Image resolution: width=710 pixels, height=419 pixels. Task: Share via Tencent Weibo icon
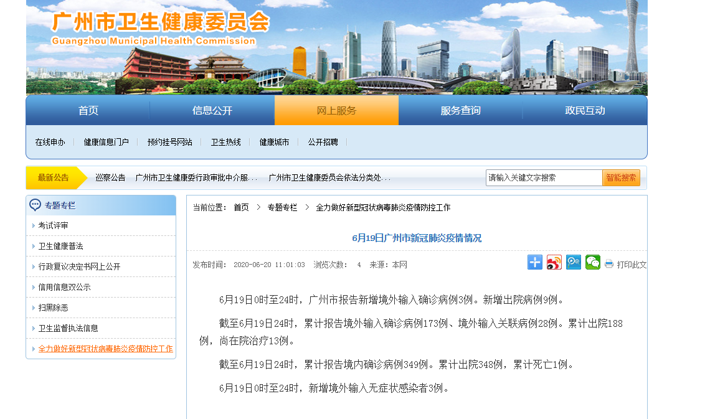[573, 262]
